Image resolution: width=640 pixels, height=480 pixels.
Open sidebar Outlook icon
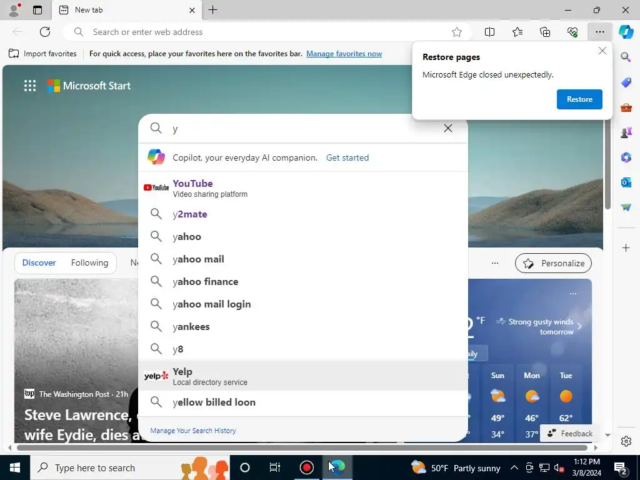[626, 182]
